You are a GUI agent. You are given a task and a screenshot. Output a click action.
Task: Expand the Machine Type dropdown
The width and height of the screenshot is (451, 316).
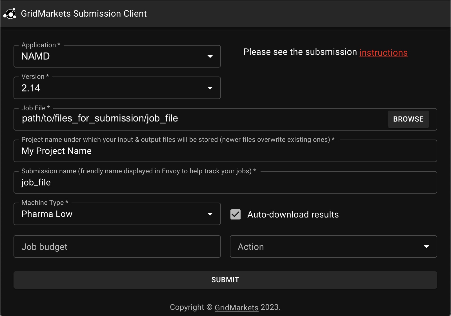(x=117, y=214)
